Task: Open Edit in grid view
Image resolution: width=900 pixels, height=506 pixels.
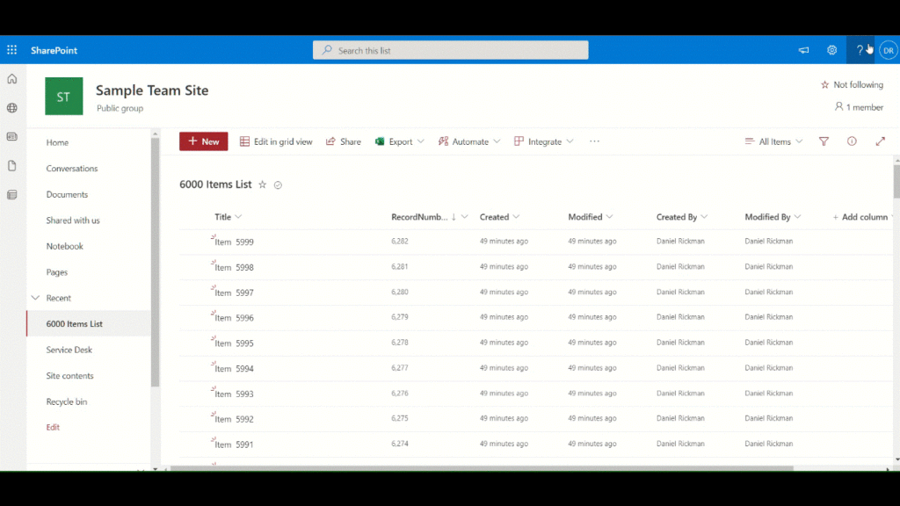Action: pos(276,141)
